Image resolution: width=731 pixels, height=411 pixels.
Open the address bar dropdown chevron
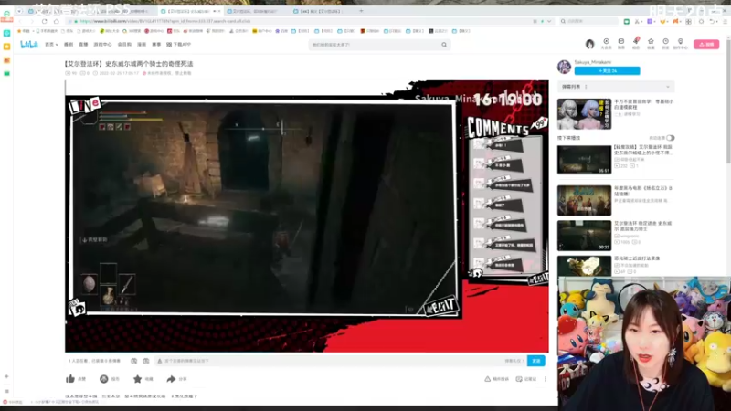tap(549, 21)
